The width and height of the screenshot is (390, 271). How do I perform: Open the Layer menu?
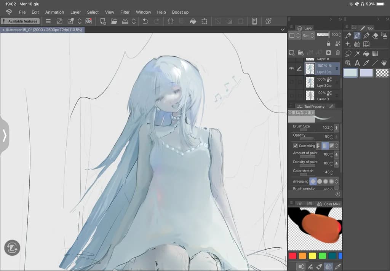75,12
